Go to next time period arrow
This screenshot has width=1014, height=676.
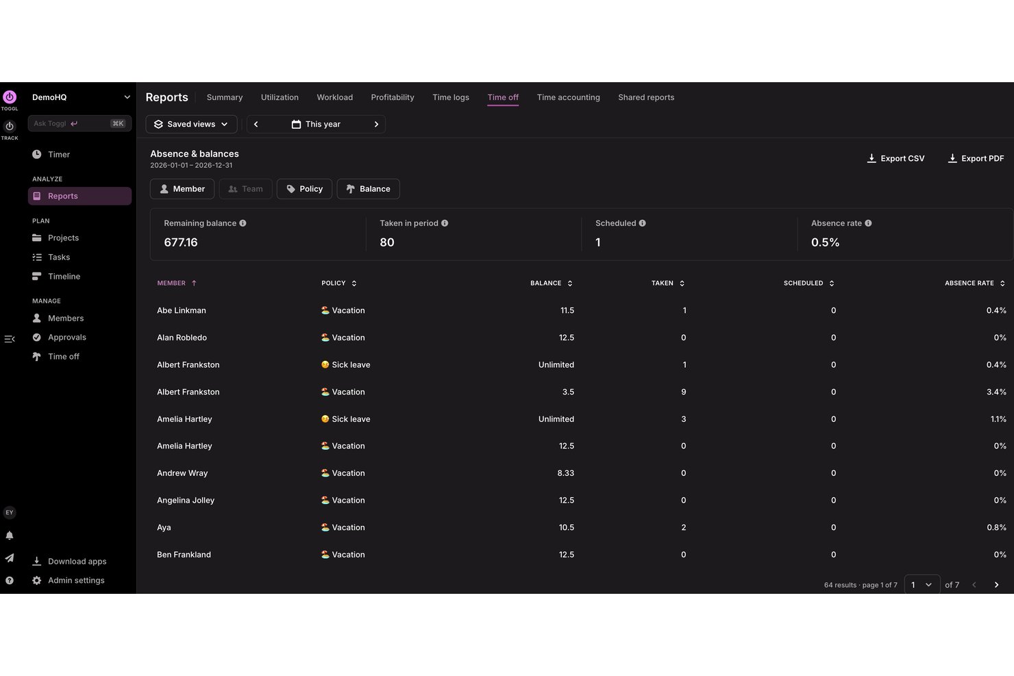(376, 125)
